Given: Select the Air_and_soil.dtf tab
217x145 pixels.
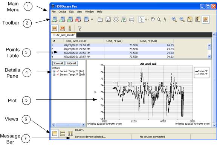Looking at the screenshot, I should pos(64,35).
